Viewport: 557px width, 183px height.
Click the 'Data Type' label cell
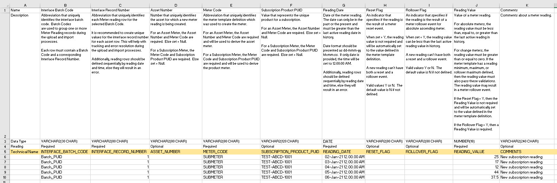pyautogui.click(x=25, y=141)
